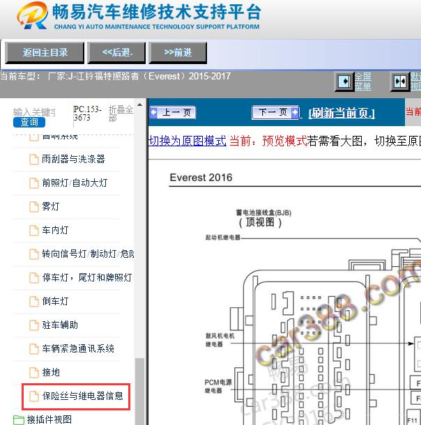Click page icon beside 驻车辅助

tap(34, 325)
